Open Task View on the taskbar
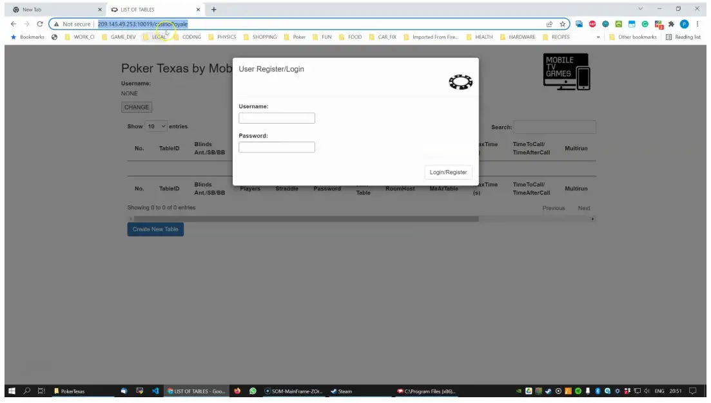711x403 pixels. tap(41, 391)
